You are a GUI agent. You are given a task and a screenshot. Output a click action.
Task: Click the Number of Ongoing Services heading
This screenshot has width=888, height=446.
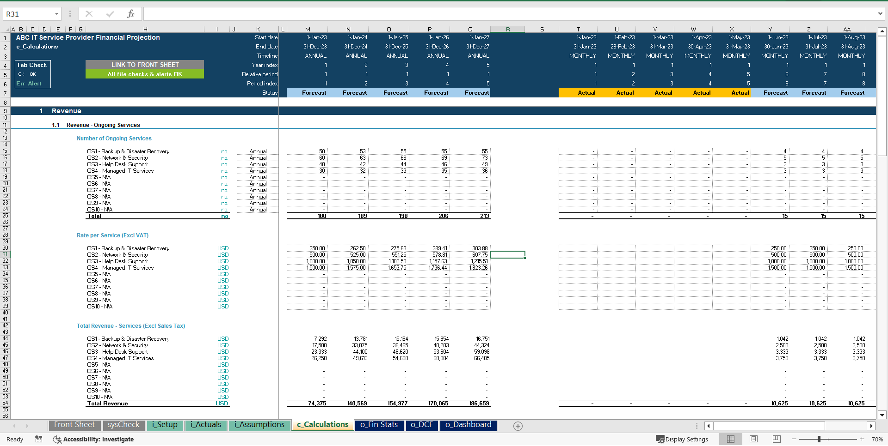click(114, 138)
